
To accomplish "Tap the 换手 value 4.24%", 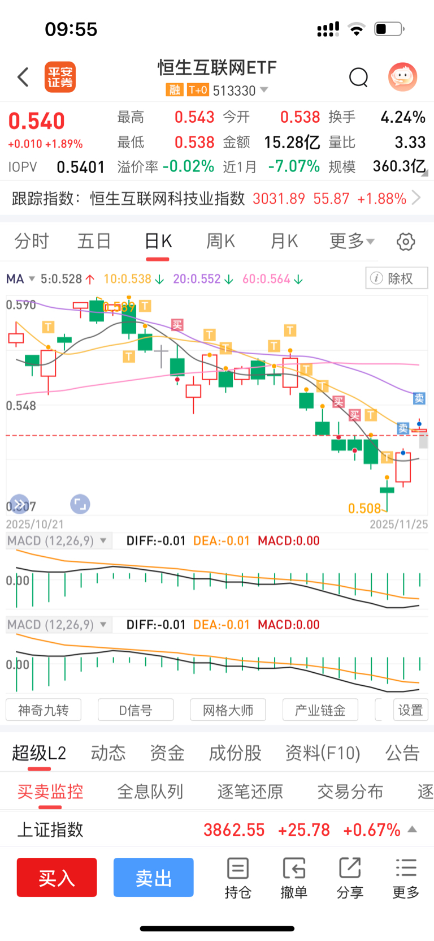I will (x=403, y=117).
